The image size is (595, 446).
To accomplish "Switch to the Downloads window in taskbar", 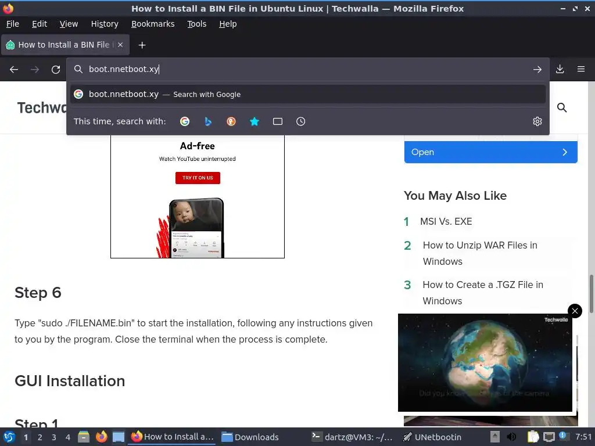I will pyautogui.click(x=250, y=437).
